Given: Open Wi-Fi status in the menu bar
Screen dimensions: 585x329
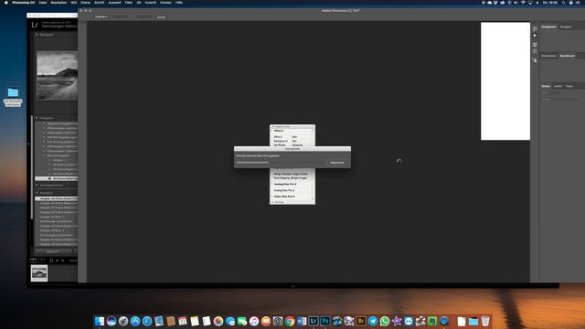Looking at the screenshot, I should pos(523,3).
